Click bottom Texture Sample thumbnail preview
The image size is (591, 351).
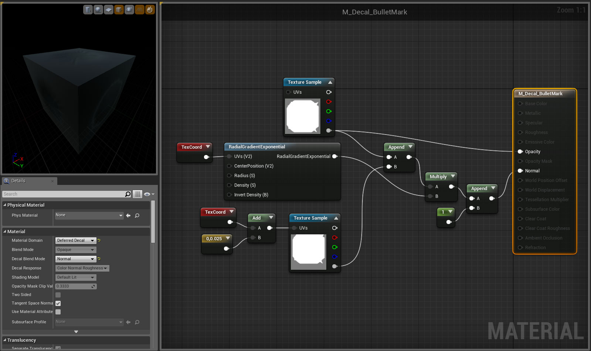coord(309,252)
